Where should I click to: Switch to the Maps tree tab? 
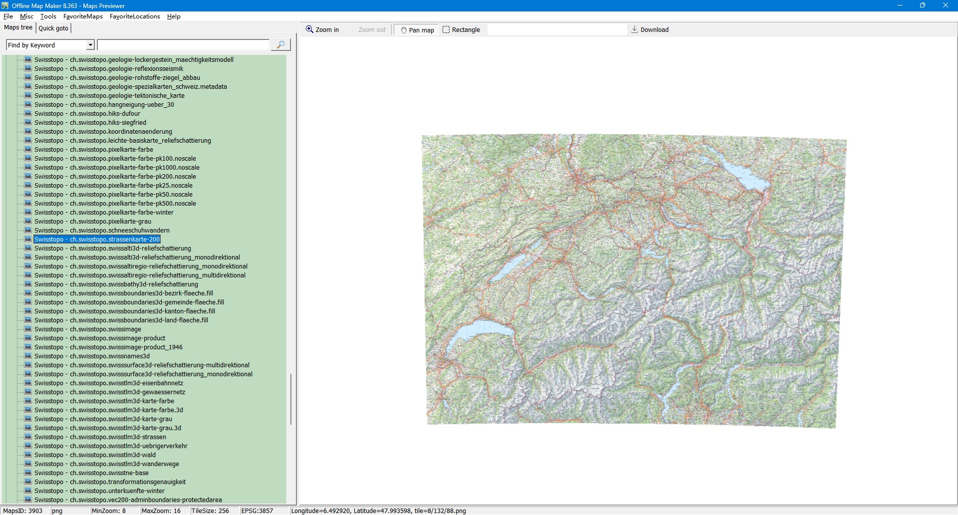18,27
